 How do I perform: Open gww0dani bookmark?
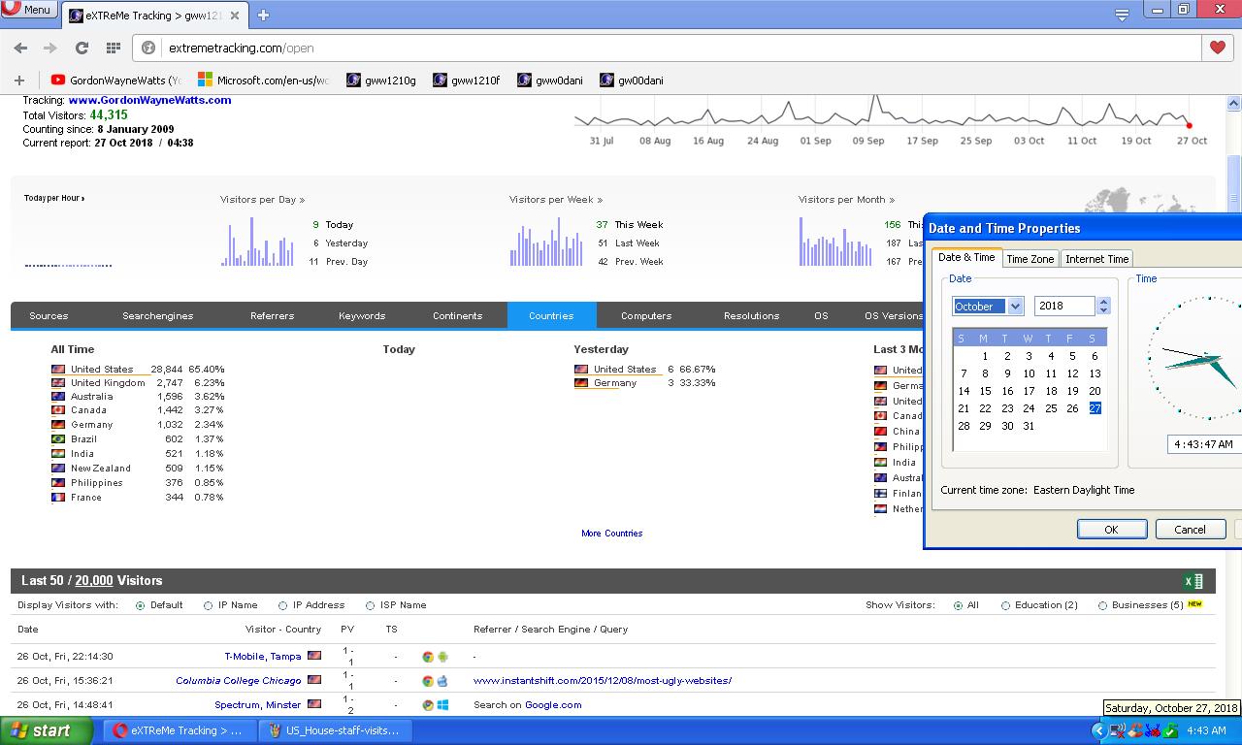click(x=550, y=81)
